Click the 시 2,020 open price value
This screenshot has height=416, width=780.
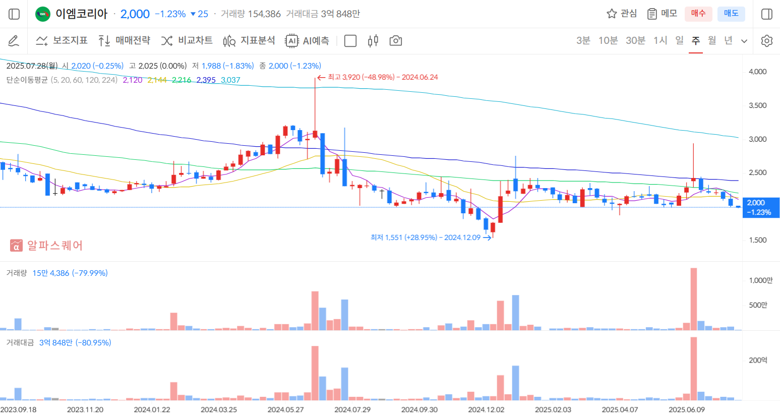point(93,66)
